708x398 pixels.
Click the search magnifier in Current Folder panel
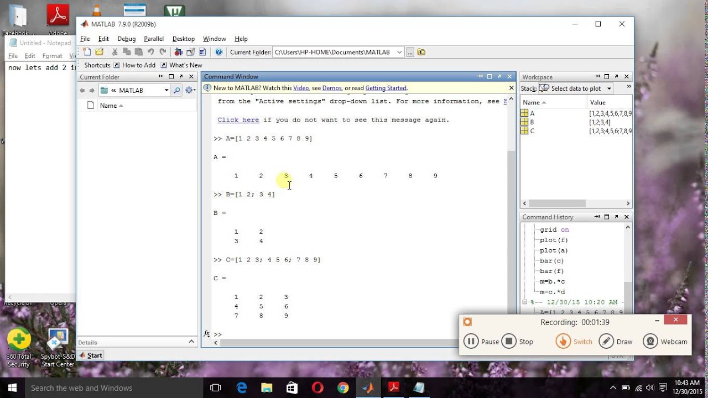coord(176,90)
